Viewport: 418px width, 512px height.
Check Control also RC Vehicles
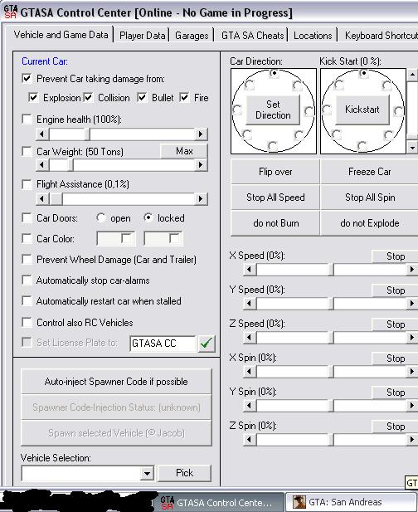click(27, 322)
